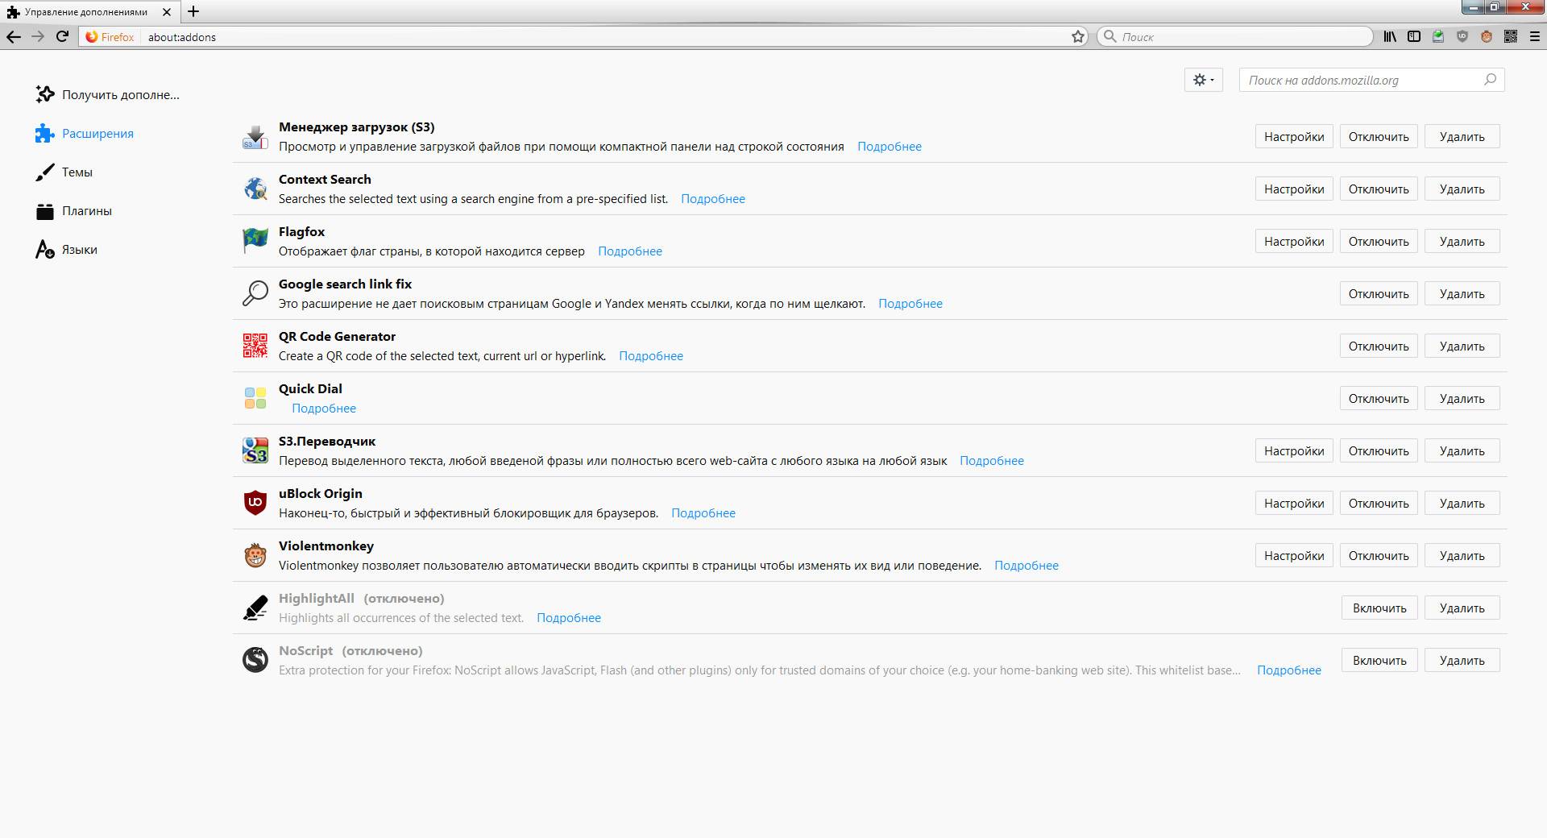
Task: Open Подробнее link for Flagfox
Action: (630, 251)
